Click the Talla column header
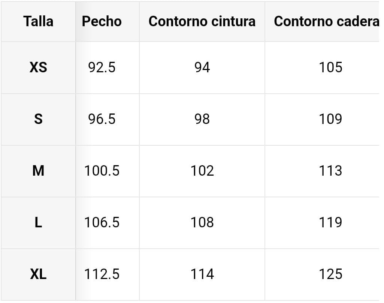The image size is (384, 303). tap(38, 21)
